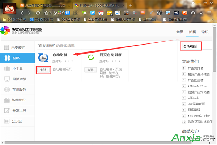Click the lightning bolt extension icon
The image size is (217, 145).
(x=151, y=13)
